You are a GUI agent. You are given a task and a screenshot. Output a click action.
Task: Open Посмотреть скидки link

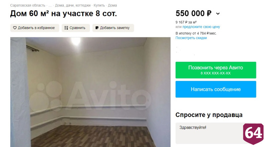tap(191, 38)
